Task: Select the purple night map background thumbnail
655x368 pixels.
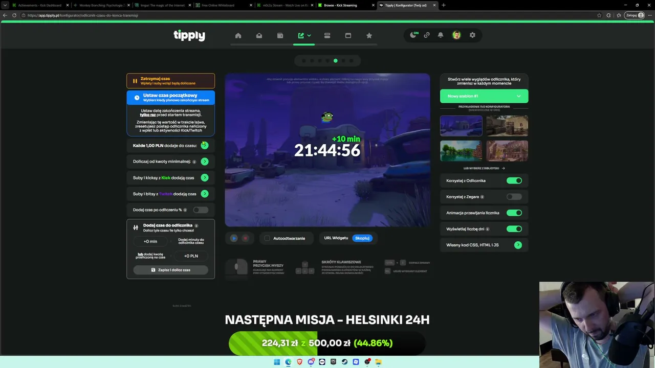Action: click(x=461, y=126)
